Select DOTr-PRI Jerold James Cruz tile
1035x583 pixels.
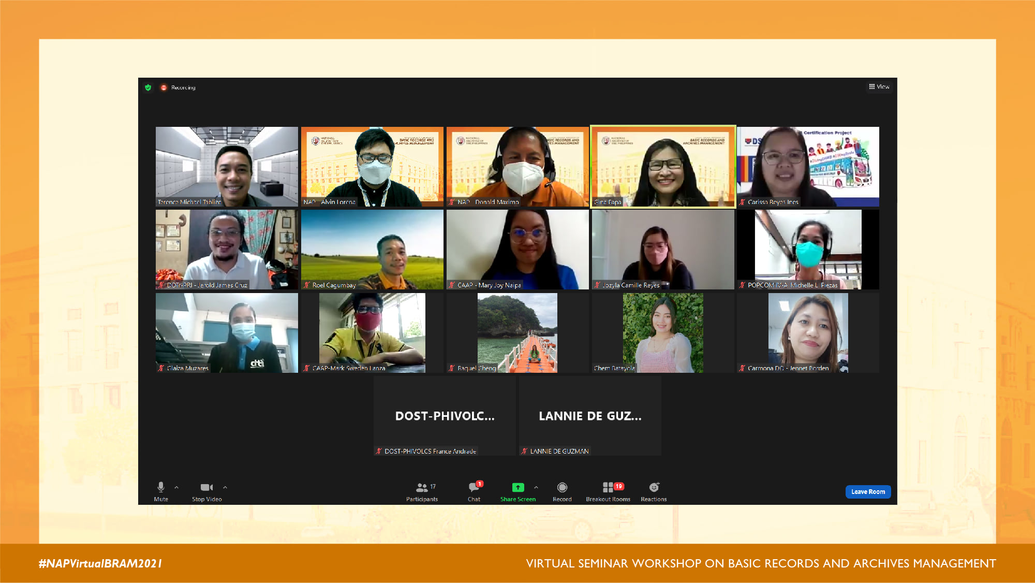(x=227, y=250)
